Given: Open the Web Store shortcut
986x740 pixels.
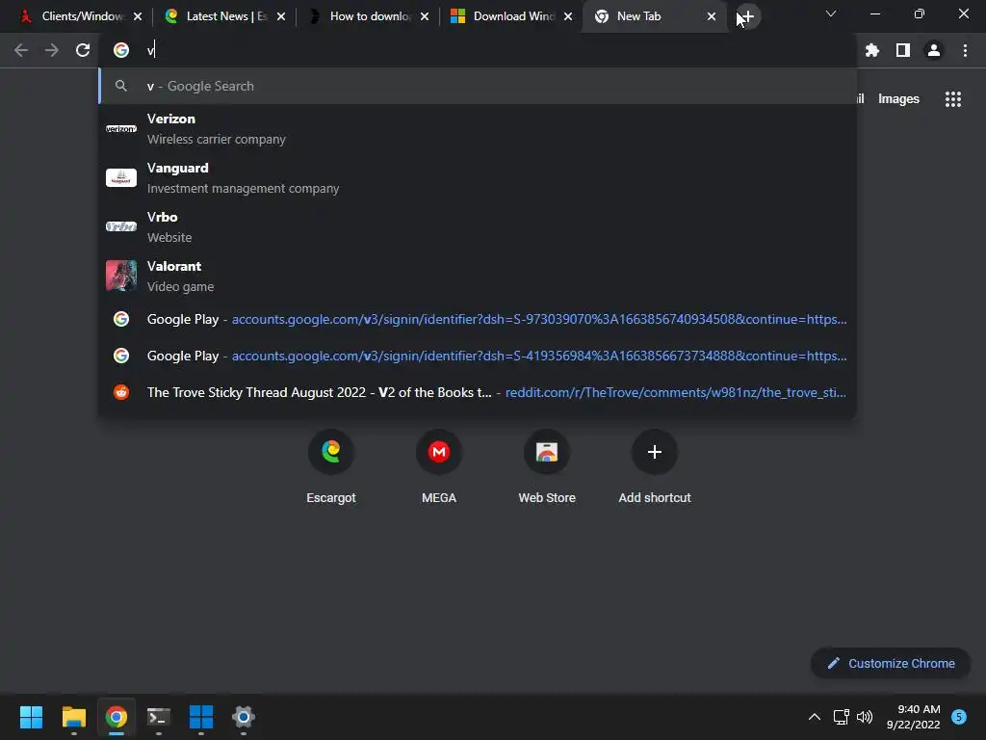Looking at the screenshot, I should (547, 467).
